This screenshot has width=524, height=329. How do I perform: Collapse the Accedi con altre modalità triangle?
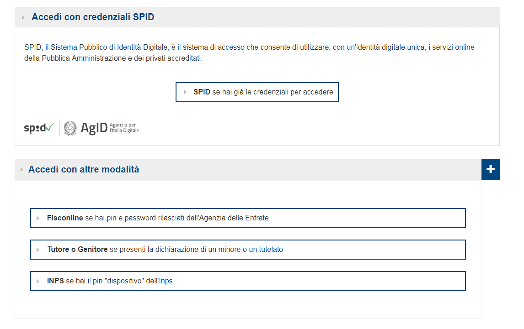(22, 169)
